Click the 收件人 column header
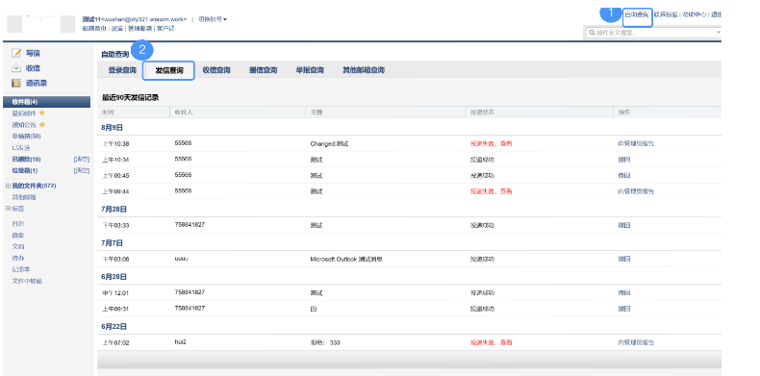The width and height of the screenshot is (760, 376). [x=184, y=113]
